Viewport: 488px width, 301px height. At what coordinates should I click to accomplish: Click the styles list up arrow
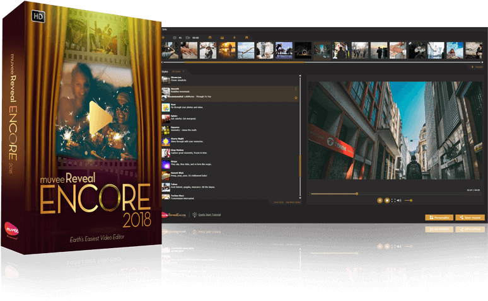pos(300,76)
